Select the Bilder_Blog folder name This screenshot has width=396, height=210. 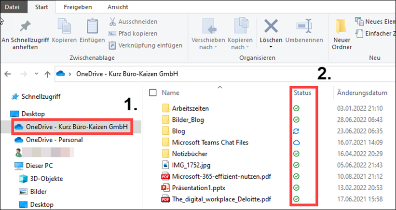coord(188,120)
